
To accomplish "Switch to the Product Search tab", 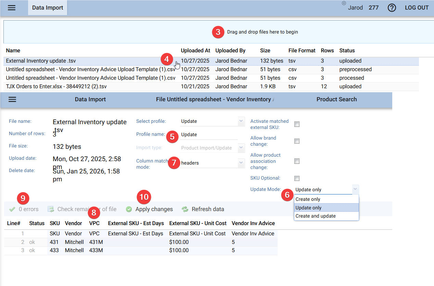I will point(336,100).
